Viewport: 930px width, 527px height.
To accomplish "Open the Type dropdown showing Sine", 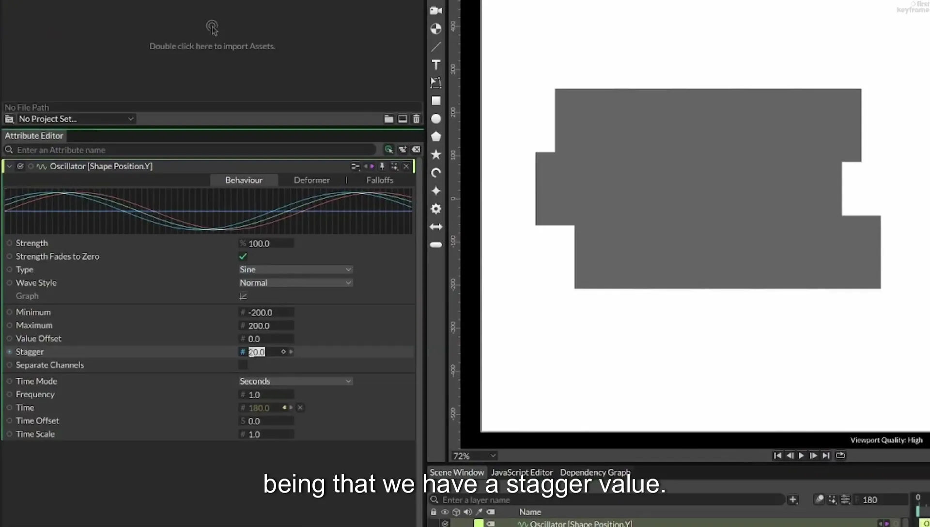I will tap(295, 269).
